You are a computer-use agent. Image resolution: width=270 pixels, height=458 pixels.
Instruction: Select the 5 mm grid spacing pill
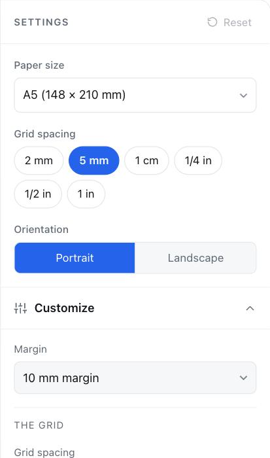(x=94, y=160)
